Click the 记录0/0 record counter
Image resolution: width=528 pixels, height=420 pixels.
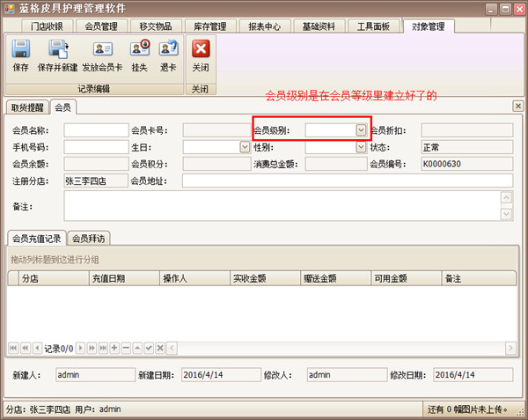click(x=59, y=349)
